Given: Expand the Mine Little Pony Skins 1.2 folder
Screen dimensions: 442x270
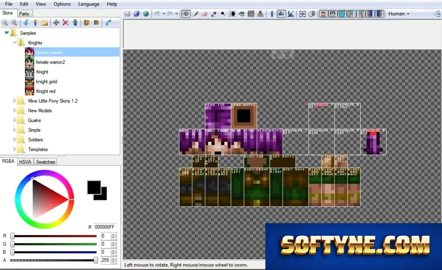Looking at the screenshot, I should 15,101.
